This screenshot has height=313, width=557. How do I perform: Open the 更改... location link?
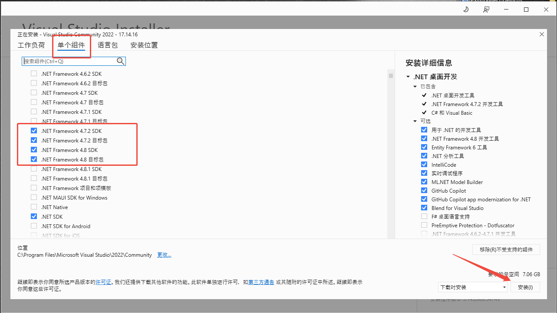pyautogui.click(x=164, y=255)
